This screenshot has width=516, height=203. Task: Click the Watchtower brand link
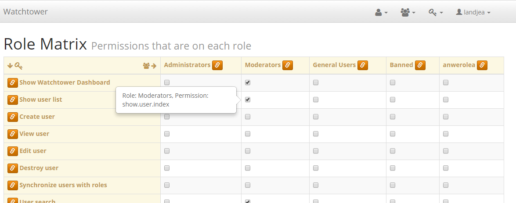pos(25,12)
